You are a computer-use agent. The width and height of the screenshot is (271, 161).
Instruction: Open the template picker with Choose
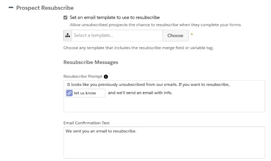click(x=175, y=36)
